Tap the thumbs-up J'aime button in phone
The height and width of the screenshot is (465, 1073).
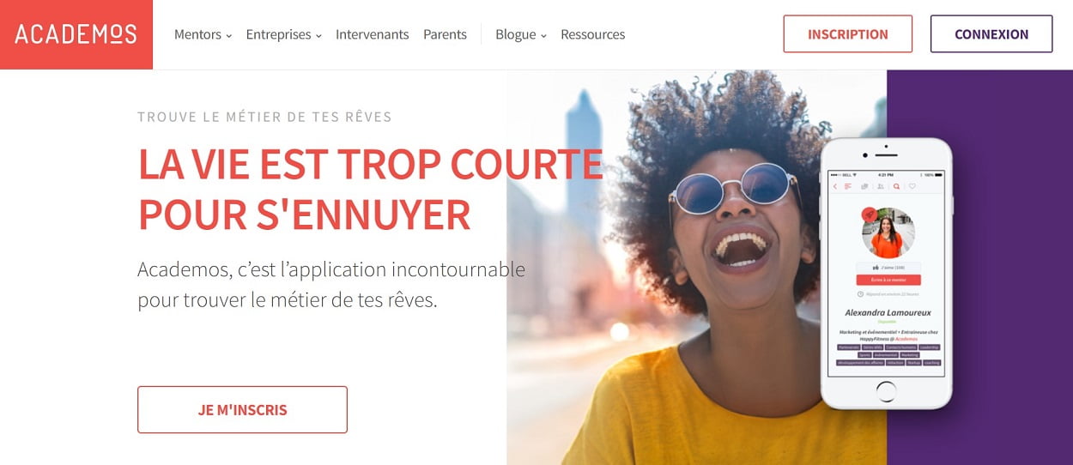[888, 268]
